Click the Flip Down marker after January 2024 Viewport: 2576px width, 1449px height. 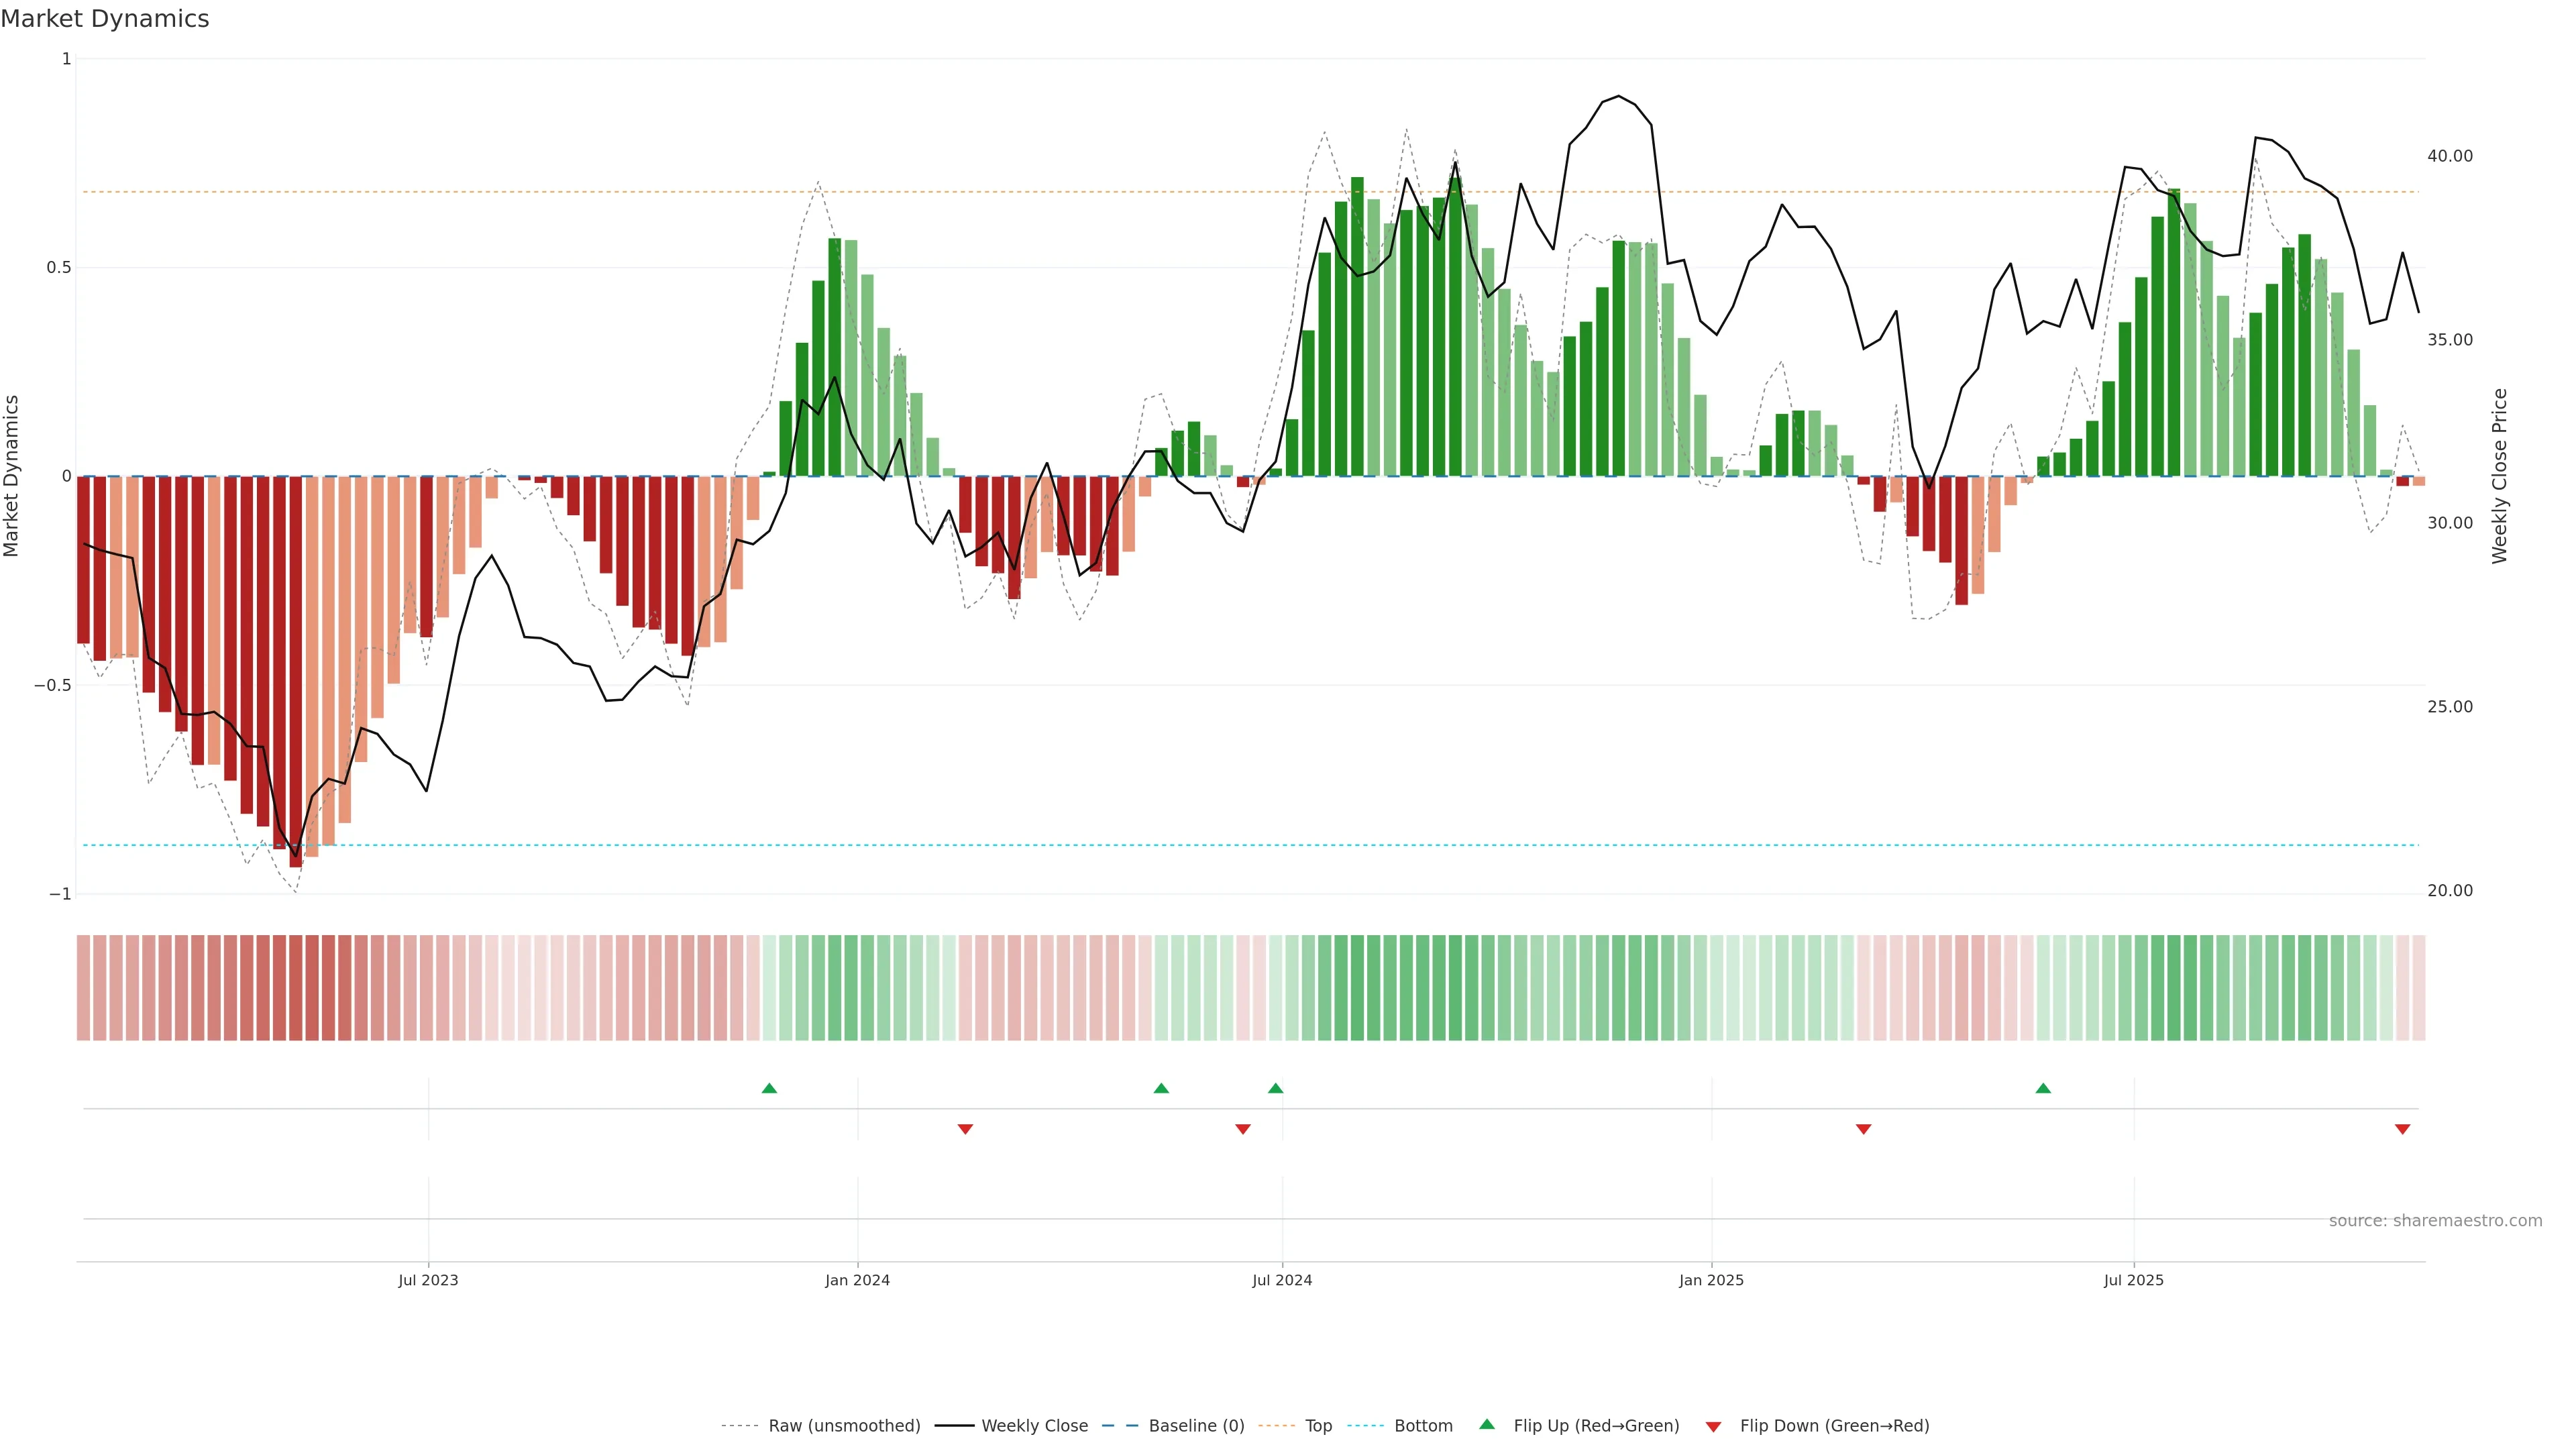[965, 1129]
